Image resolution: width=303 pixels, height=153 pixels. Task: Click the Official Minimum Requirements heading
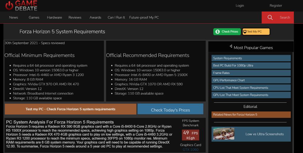click(39, 55)
